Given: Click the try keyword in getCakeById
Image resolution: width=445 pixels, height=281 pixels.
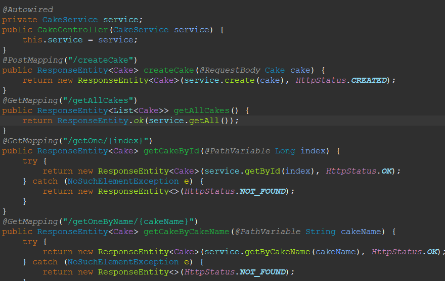Looking at the screenshot, I should pyautogui.click(x=30, y=161).
